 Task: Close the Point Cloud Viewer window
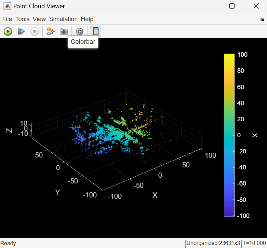coord(256,6)
